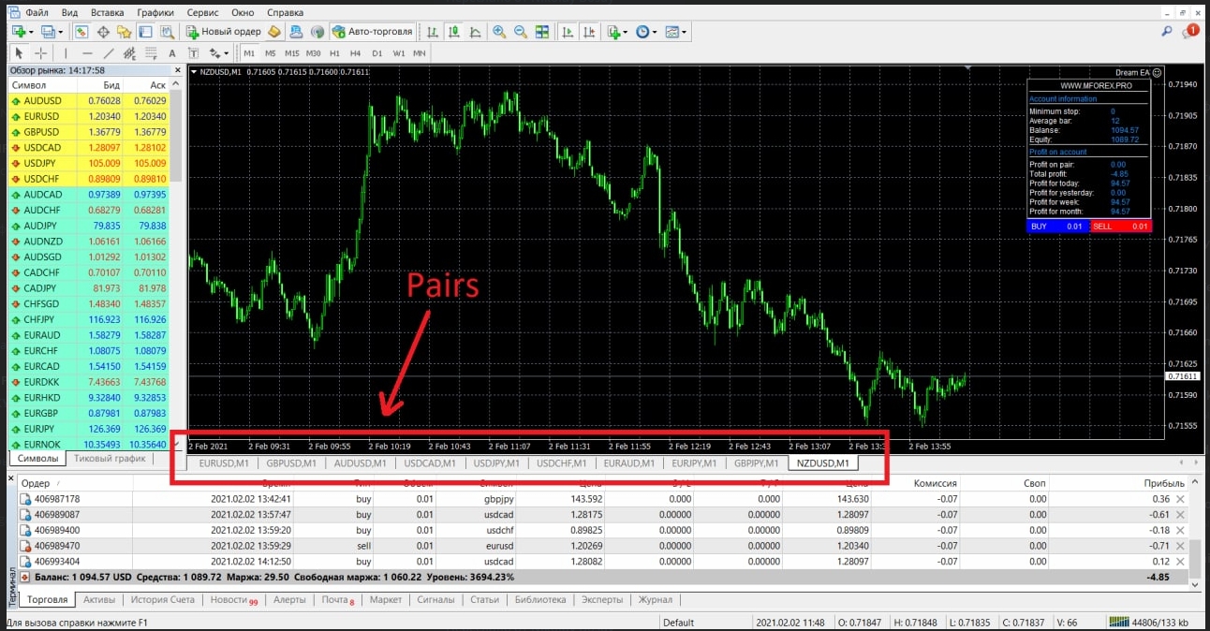Open the new chart dropdown arrow
The height and width of the screenshot is (631, 1210).
(31, 32)
